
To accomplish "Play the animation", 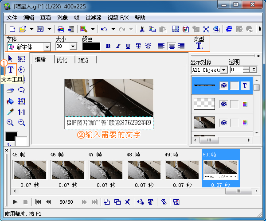I will (x=15, y=202).
